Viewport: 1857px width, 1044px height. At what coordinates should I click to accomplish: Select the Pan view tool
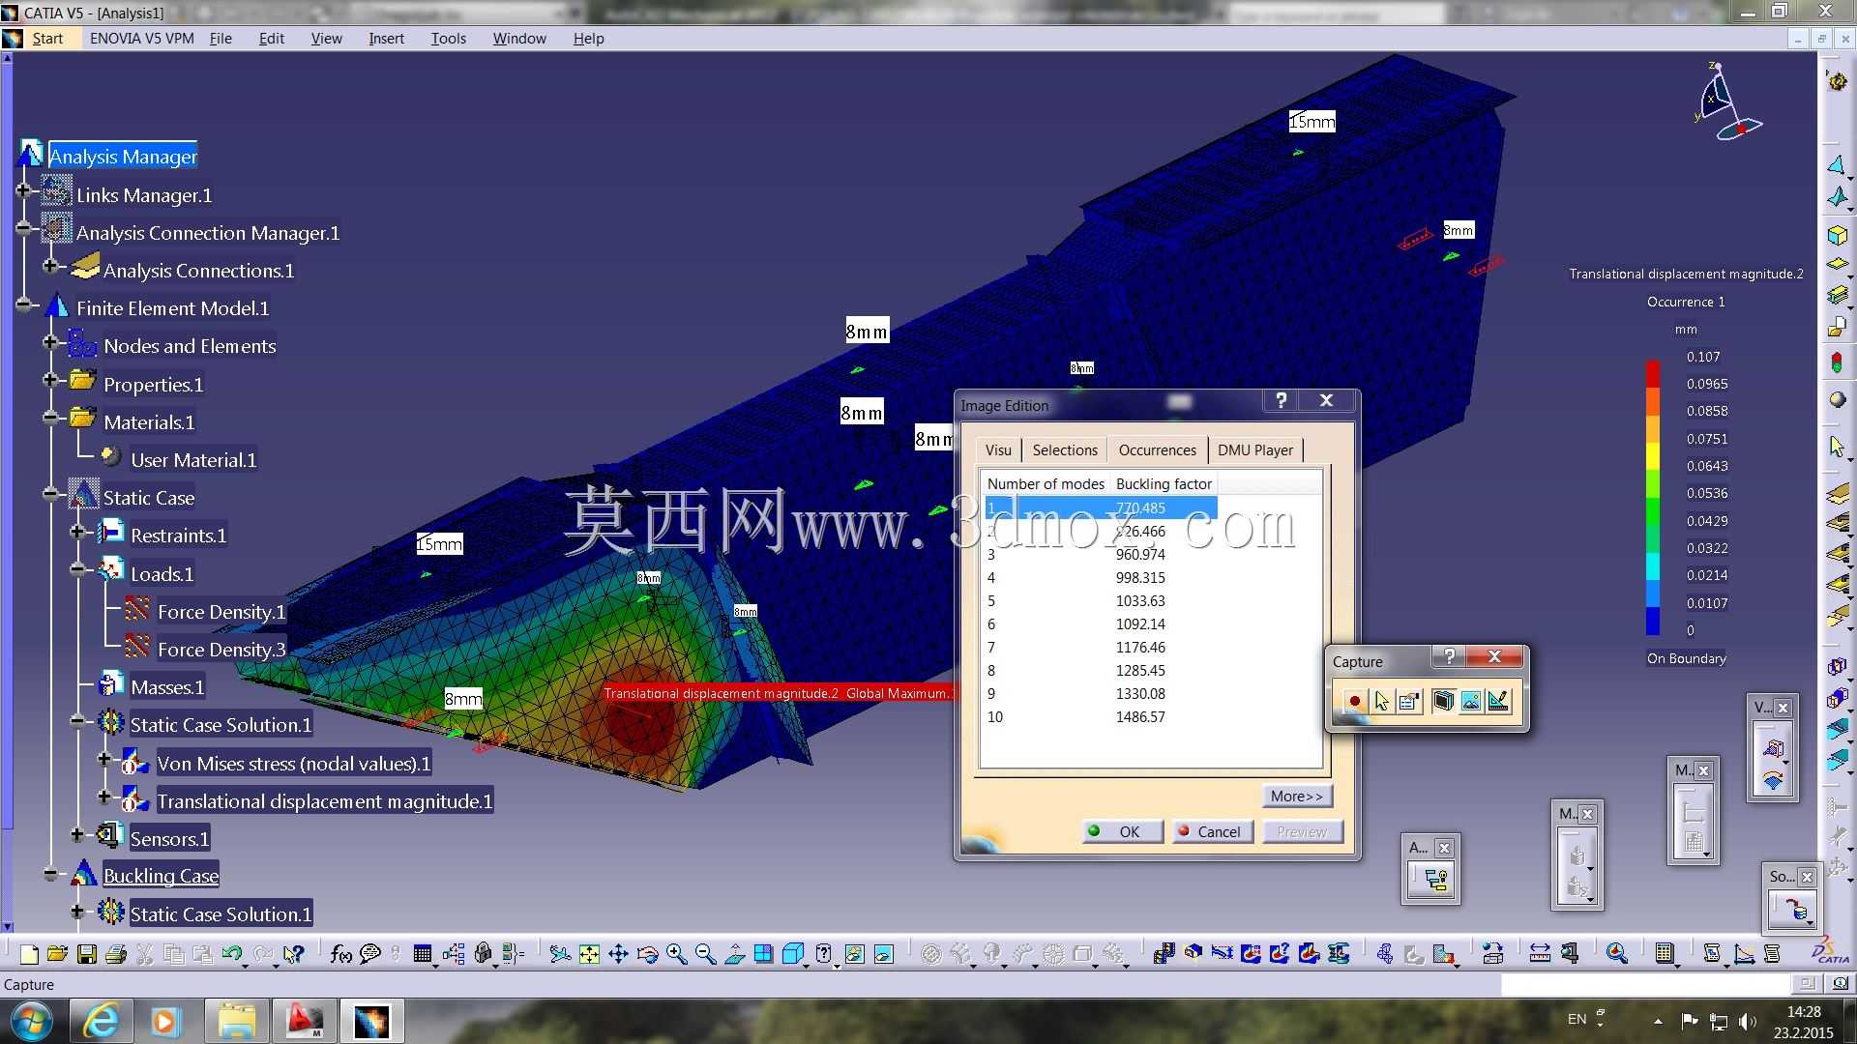[618, 955]
